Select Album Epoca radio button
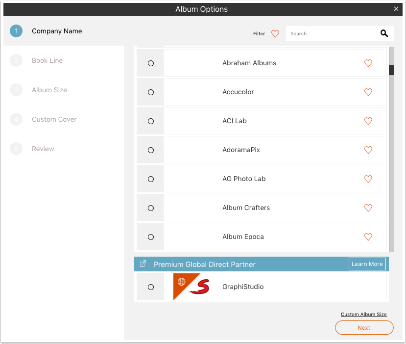406x344 pixels. coord(151,237)
